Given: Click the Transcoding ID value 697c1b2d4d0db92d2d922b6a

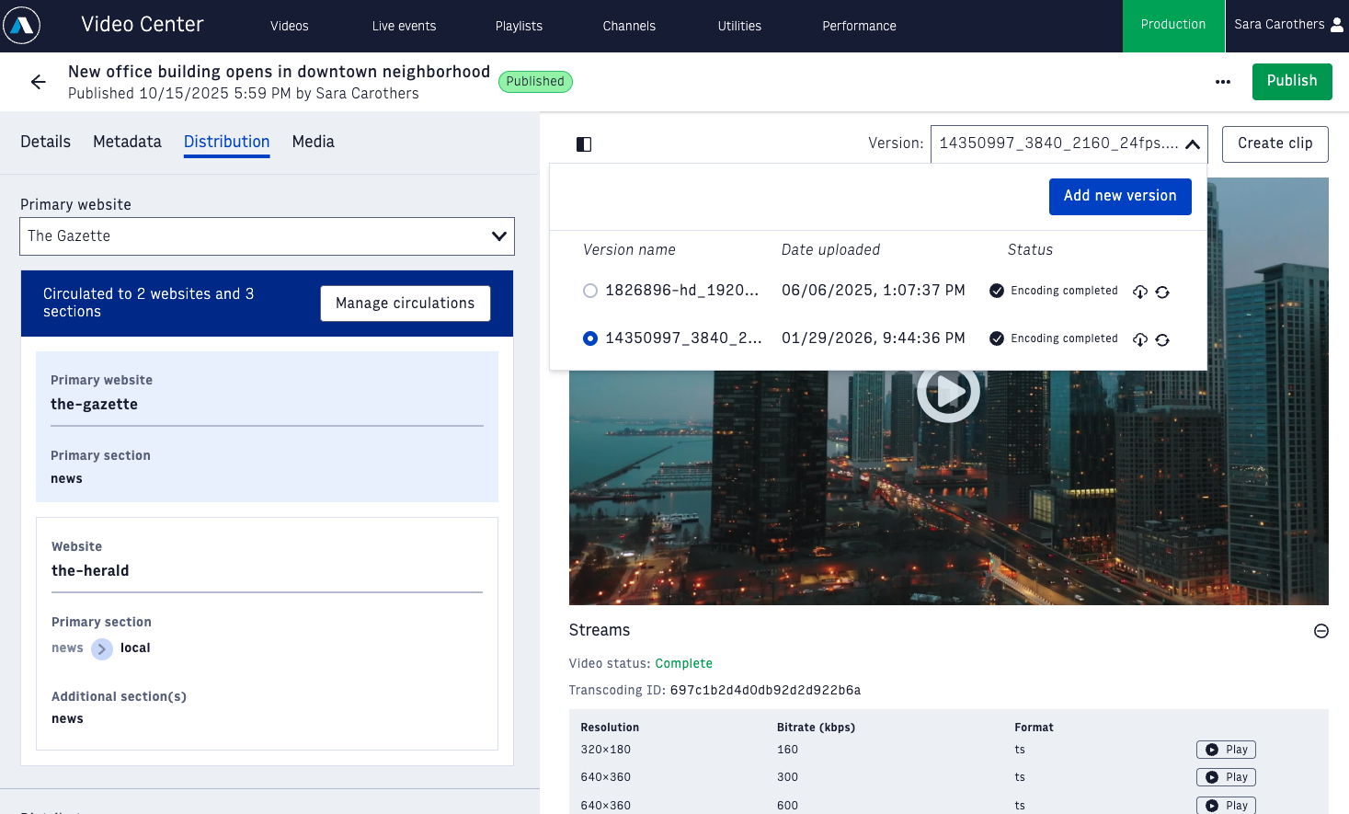Looking at the screenshot, I should (x=765, y=691).
